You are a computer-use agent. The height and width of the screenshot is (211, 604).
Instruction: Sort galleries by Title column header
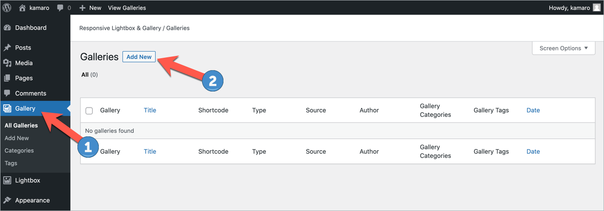tap(150, 110)
